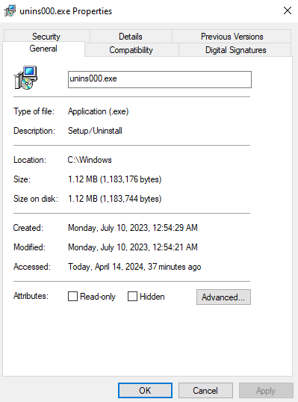This screenshot has height=402, width=298.
Task: Switch to the Security tab
Action: click(46, 37)
